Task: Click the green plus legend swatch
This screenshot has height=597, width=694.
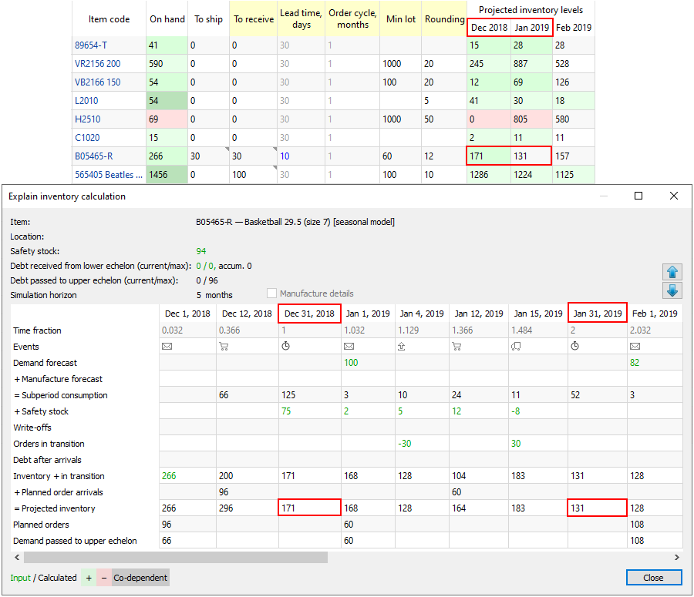Action: click(x=89, y=578)
